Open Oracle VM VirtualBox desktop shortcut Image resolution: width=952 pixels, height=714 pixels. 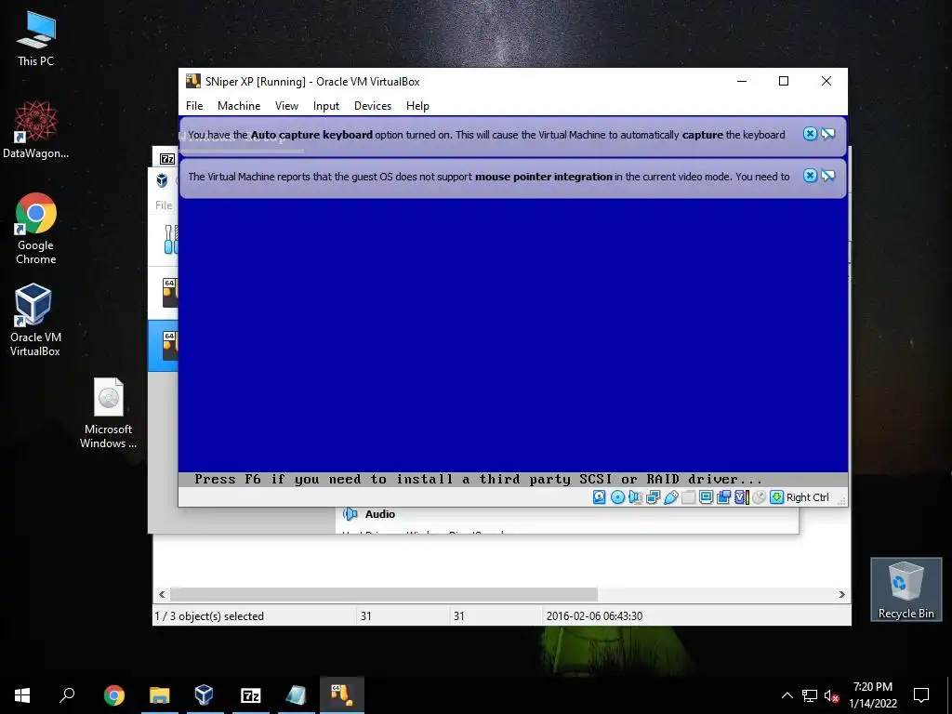click(35, 320)
